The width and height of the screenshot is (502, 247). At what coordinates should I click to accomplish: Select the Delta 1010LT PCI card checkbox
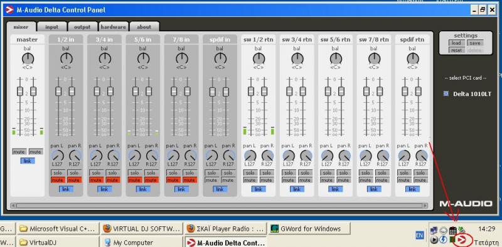click(446, 94)
